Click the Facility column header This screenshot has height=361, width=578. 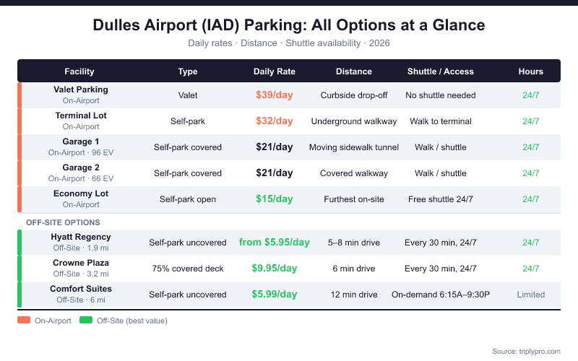coord(79,71)
